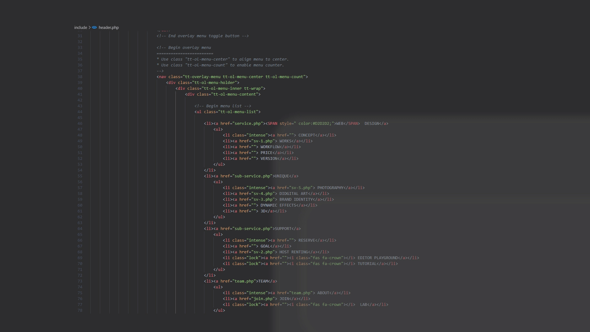Click the breadcrumb chevron separator after include
The height and width of the screenshot is (332, 590).
(x=89, y=27)
